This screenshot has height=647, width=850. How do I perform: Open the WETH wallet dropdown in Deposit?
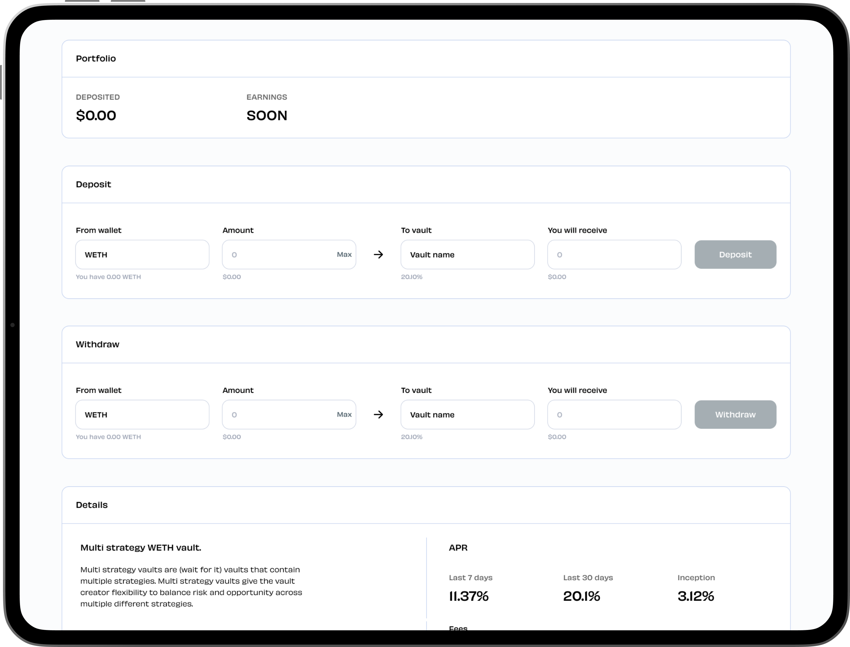point(142,255)
